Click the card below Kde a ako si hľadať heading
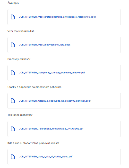 tap(64, 157)
